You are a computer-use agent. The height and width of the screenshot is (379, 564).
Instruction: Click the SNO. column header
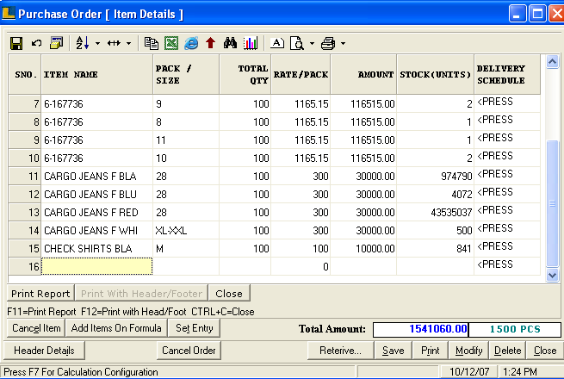tap(25, 74)
